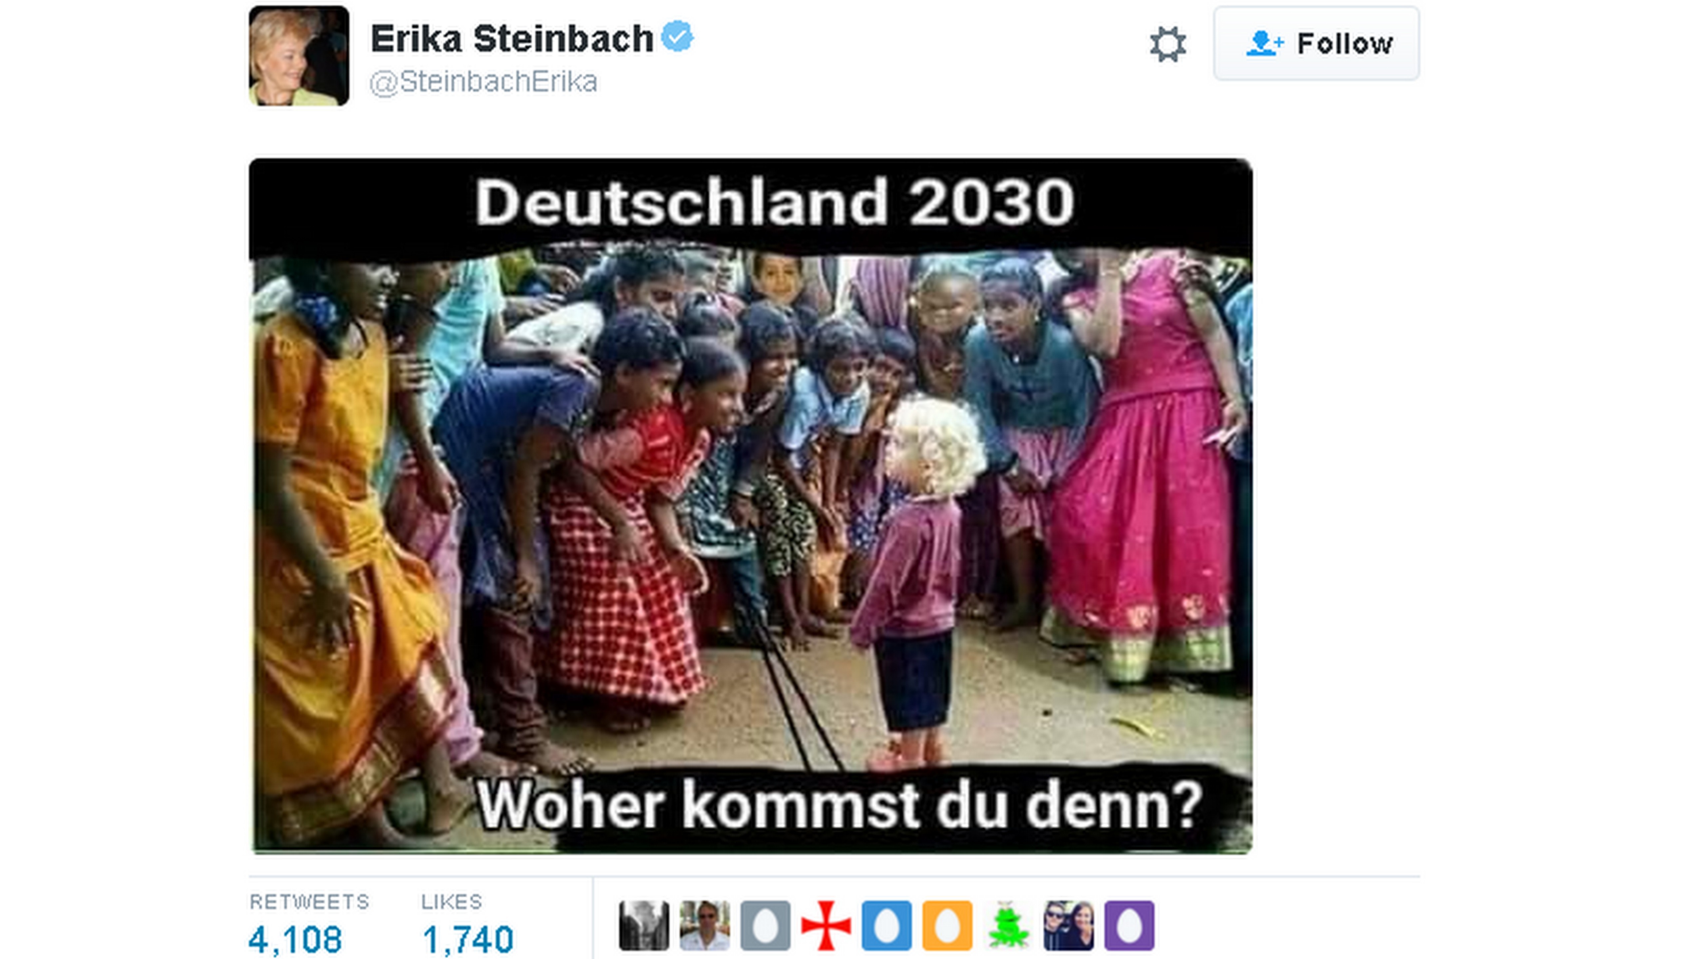This screenshot has width=1705, height=959.
Task: Select the gray egg avatar
Action: click(x=765, y=925)
